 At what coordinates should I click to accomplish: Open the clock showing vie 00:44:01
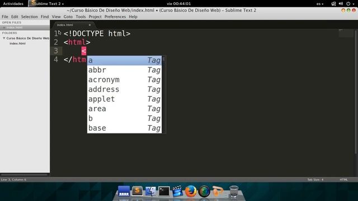[x=179, y=4]
